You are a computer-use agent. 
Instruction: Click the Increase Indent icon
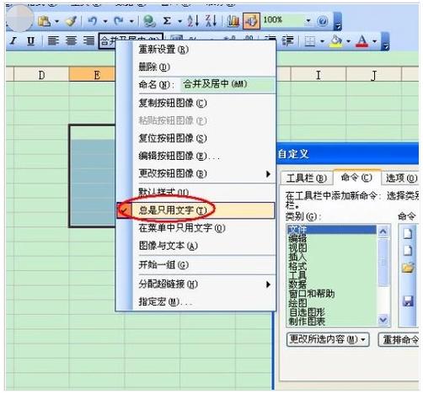[x=288, y=41]
